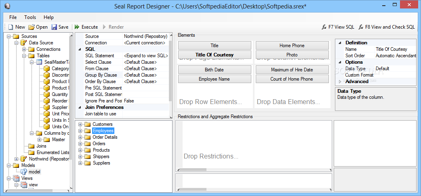The height and width of the screenshot is (196, 421).
Task: Expand the Customers table folder
Action: (80, 124)
